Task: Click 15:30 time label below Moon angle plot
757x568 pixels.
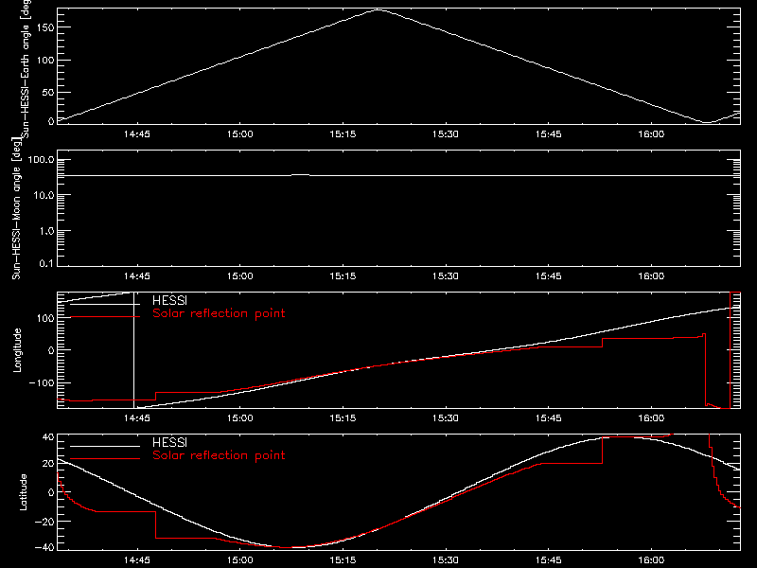Action: click(446, 276)
